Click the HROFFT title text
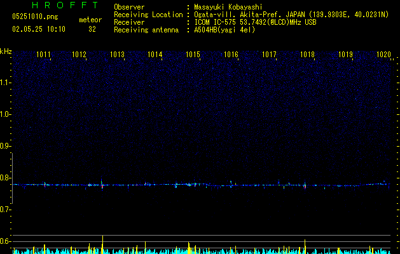 (66, 5)
